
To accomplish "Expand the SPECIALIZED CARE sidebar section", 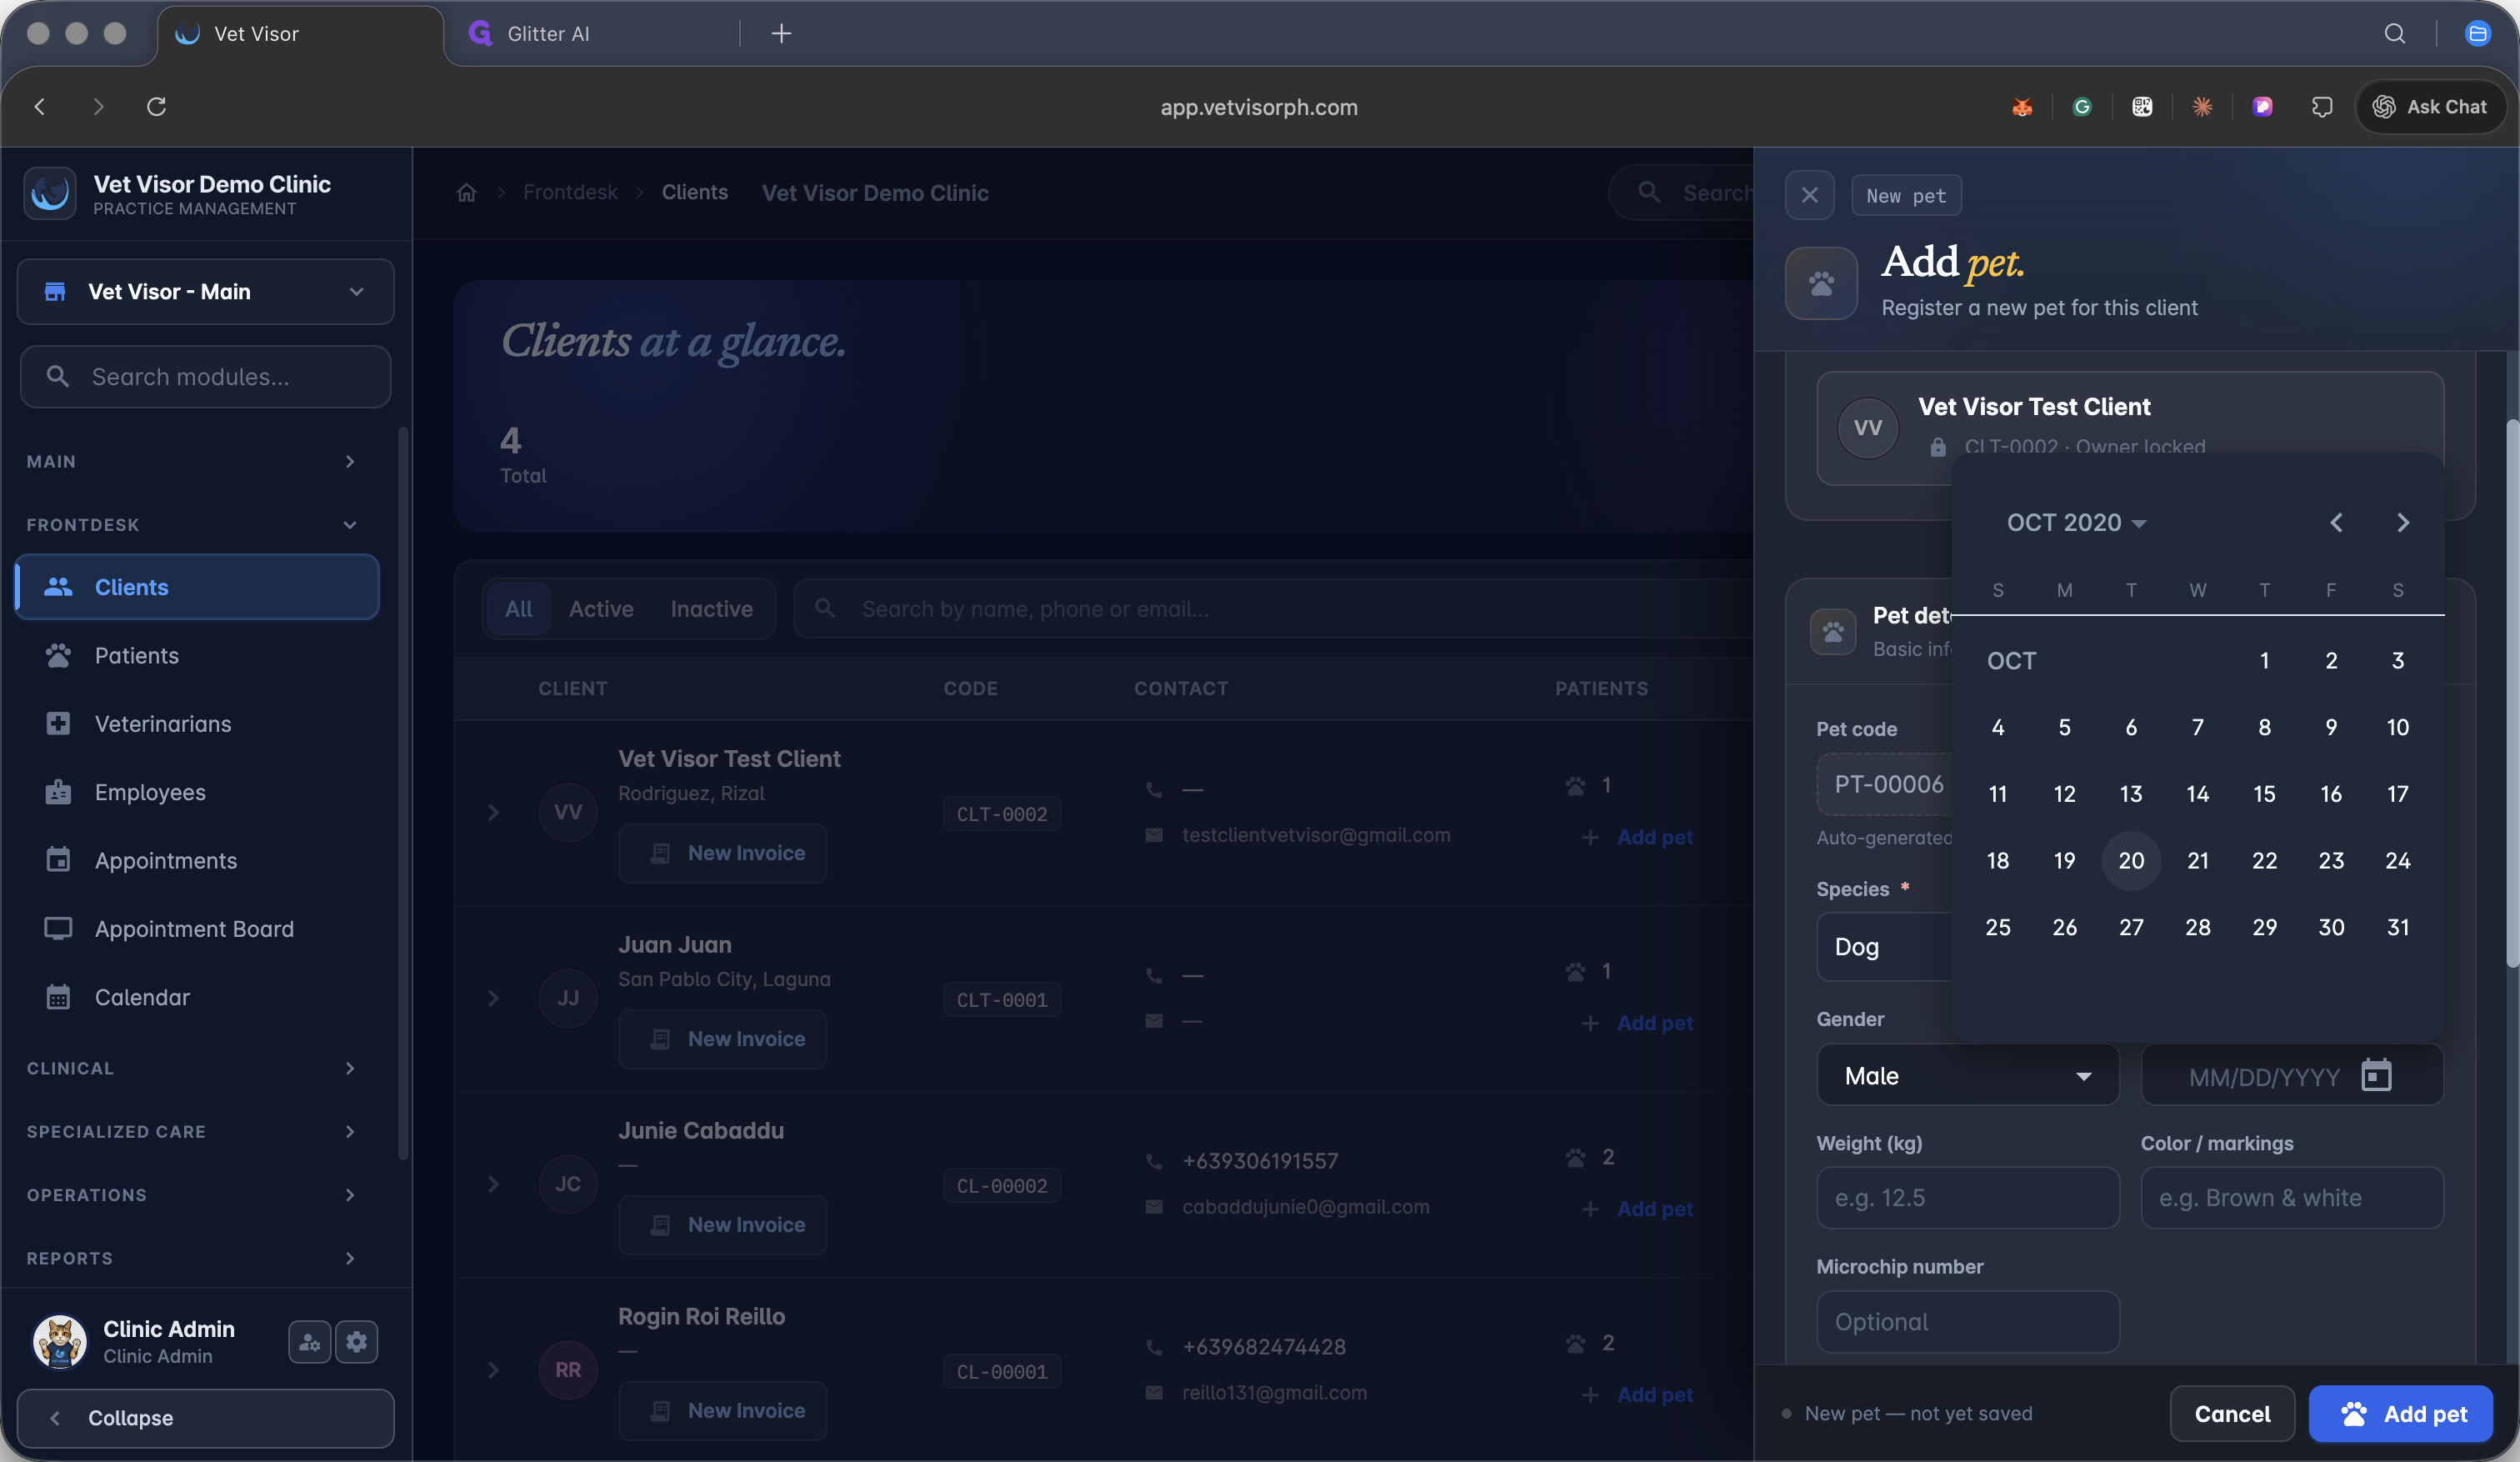I will [192, 1132].
